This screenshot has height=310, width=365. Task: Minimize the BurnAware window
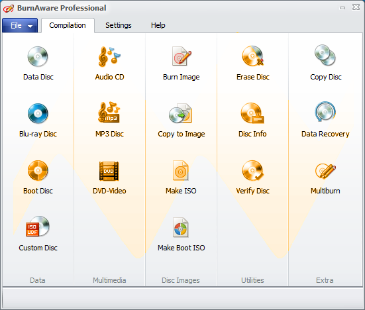(x=342, y=8)
